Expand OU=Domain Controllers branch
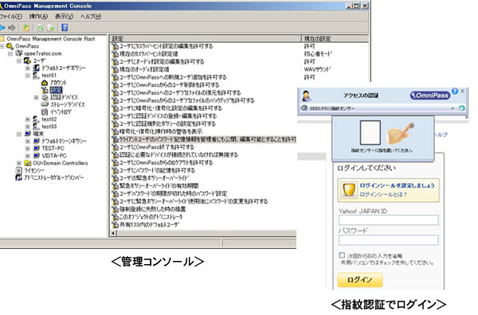The height and width of the screenshot is (315, 478). [x=19, y=163]
